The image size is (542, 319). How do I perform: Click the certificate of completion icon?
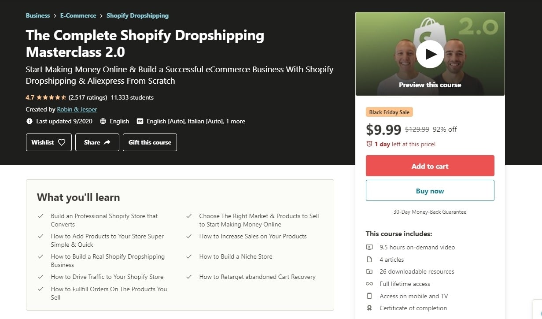(x=369, y=308)
